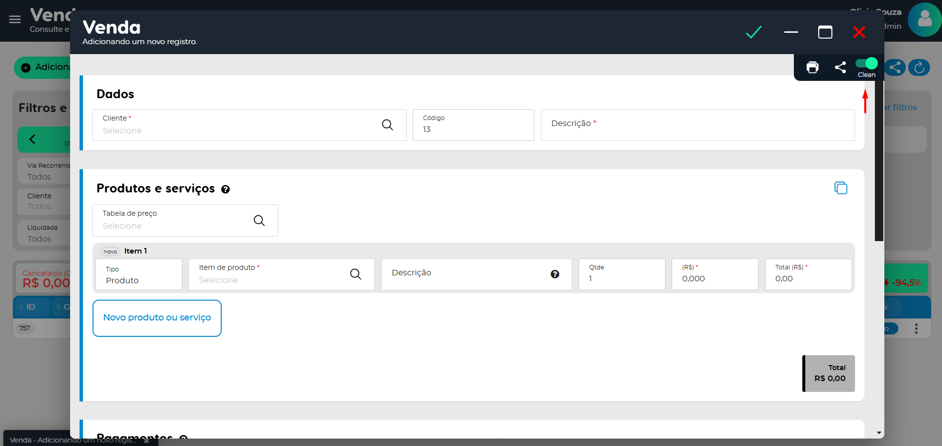
Task: Minimize the Venda dialog window
Action: coord(791,32)
